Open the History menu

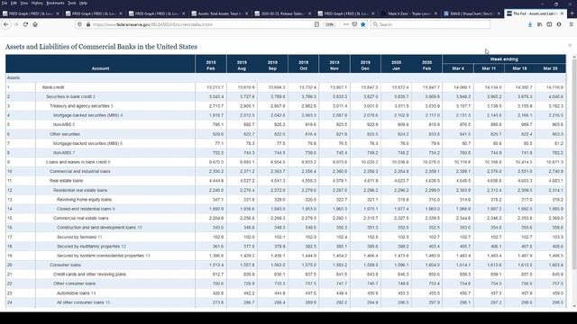click(x=37, y=3)
